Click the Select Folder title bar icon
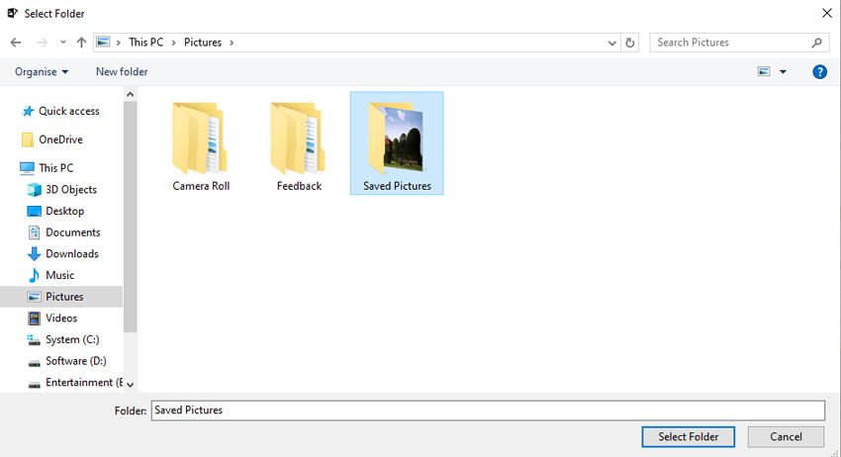Screen dimensions: 841x457 [12, 14]
